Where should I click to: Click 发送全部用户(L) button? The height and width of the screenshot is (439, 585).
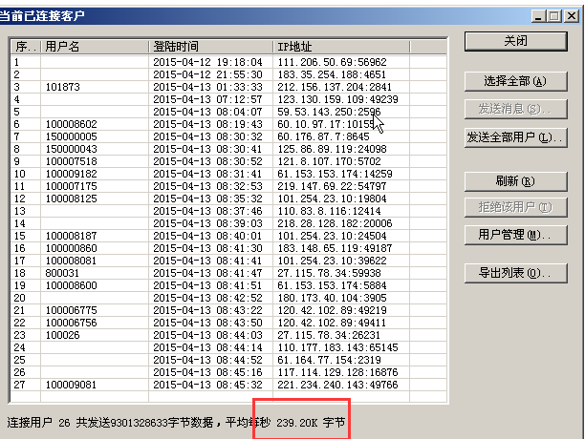pyautogui.click(x=515, y=137)
